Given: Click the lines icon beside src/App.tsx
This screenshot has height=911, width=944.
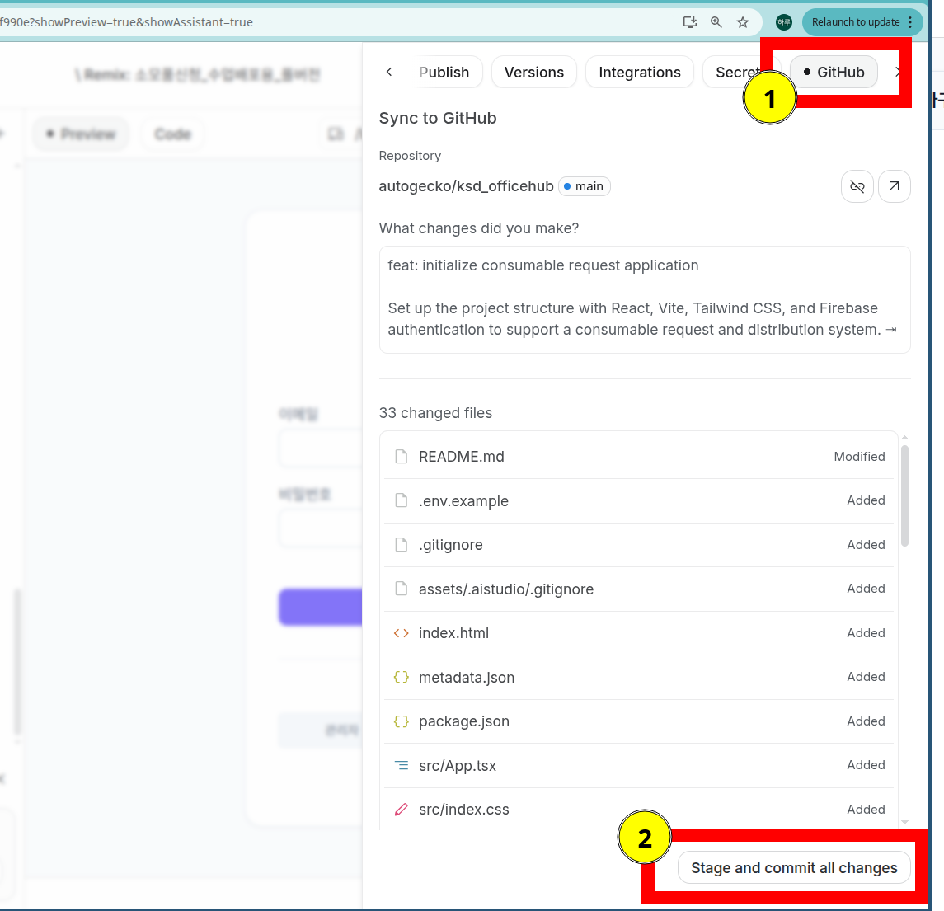Looking at the screenshot, I should tap(401, 765).
